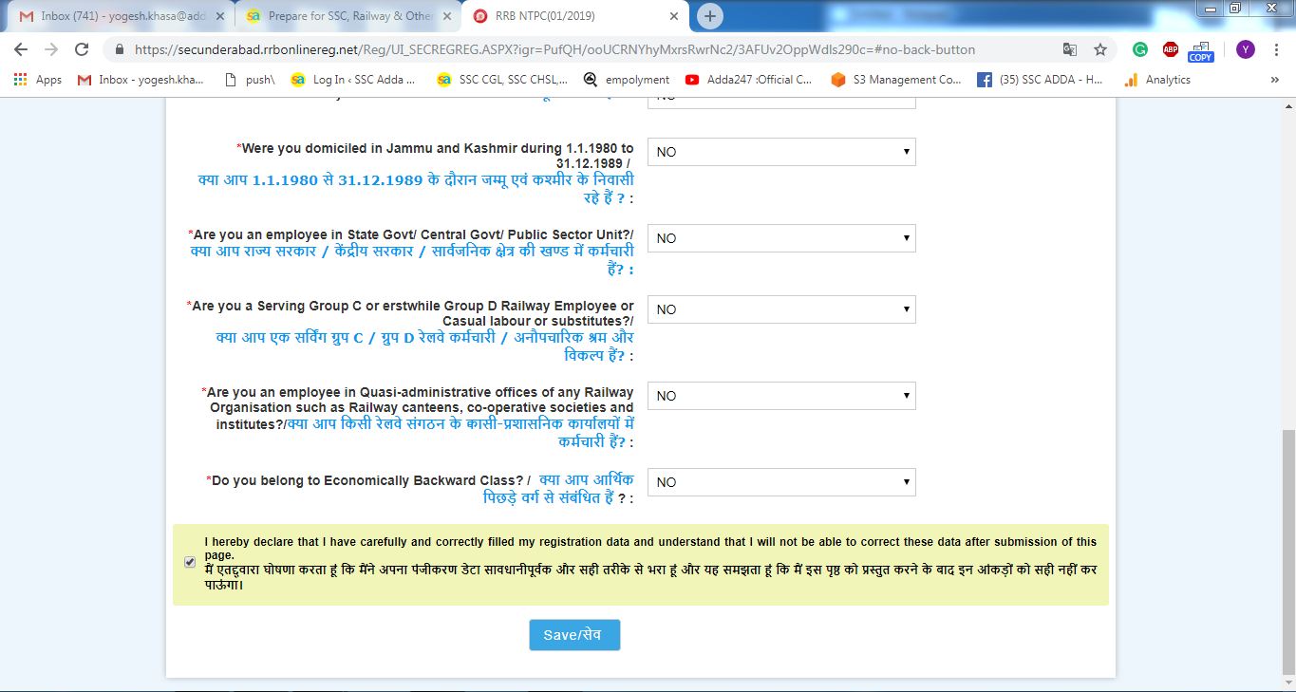Open the Y profile avatar
Screen dimensions: 1296x692
1245,49
